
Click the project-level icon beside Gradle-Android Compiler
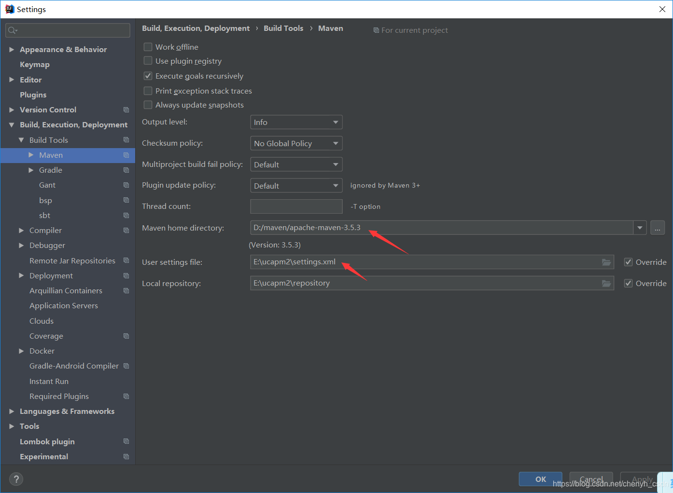click(126, 366)
